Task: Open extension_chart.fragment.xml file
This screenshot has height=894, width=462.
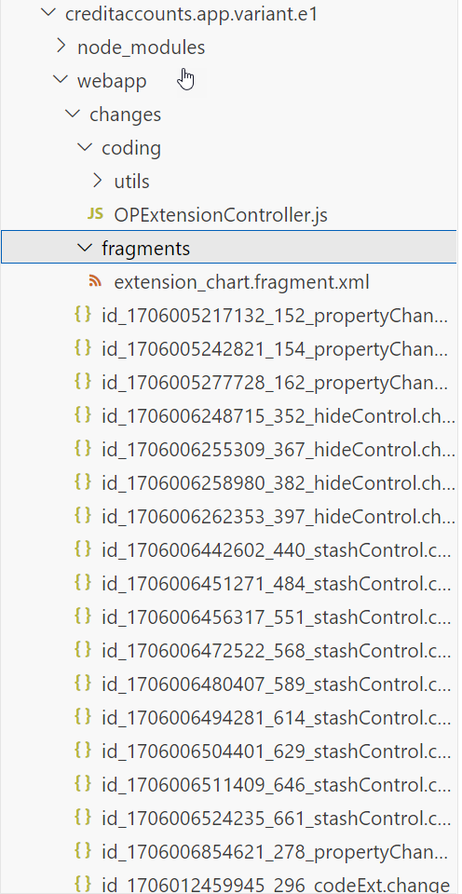Action: coord(242,282)
